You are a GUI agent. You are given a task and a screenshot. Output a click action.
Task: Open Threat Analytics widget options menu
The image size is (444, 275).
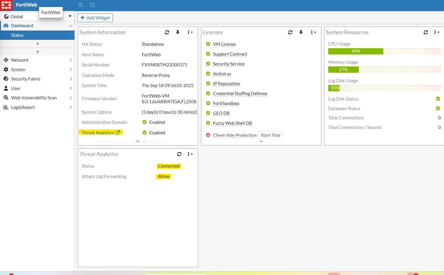coord(190,154)
